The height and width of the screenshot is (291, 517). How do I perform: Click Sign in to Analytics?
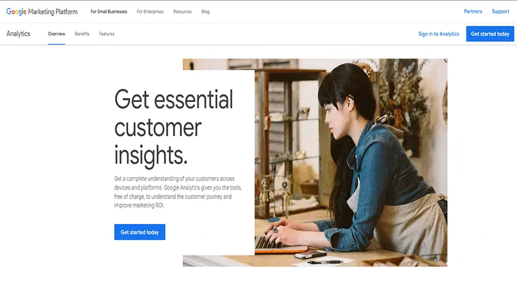[438, 34]
